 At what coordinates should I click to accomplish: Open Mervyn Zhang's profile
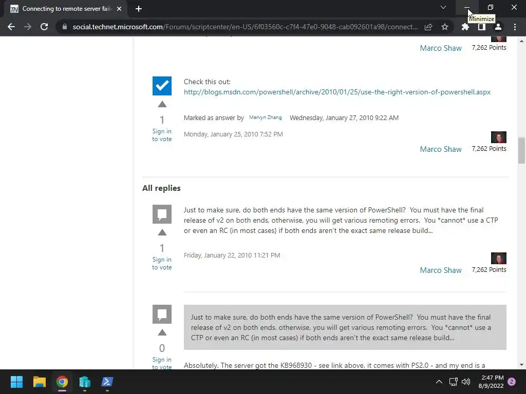(266, 117)
